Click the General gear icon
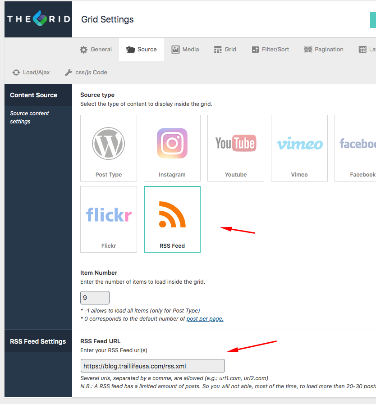The image size is (376, 404). pos(83,50)
